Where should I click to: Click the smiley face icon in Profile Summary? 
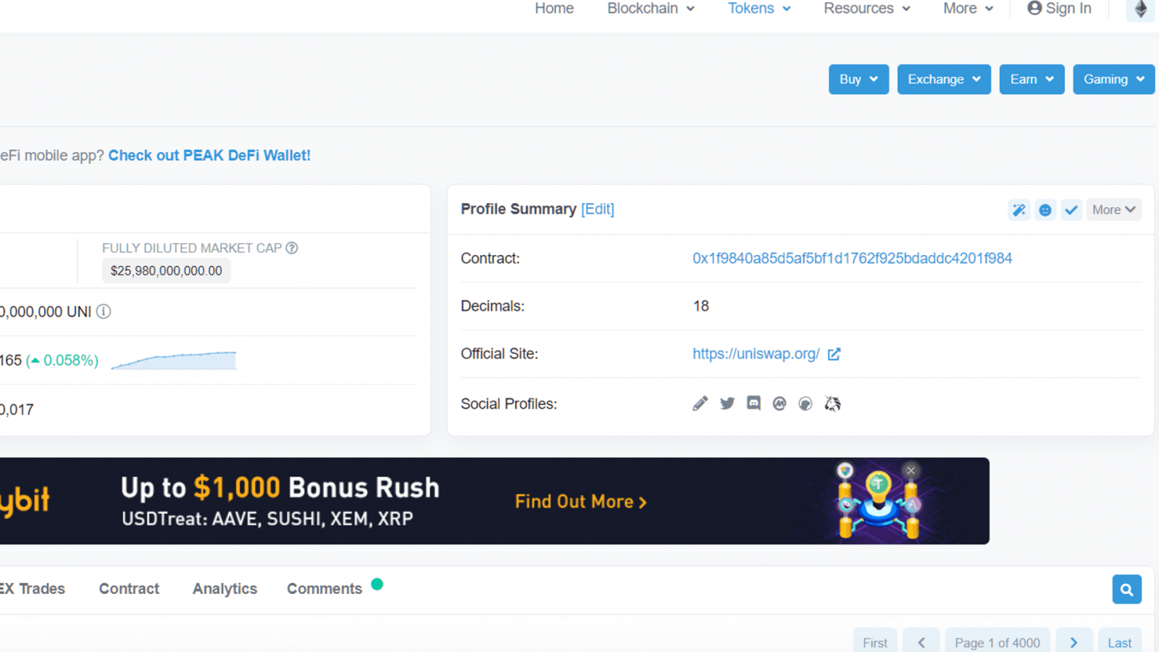pos(1045,210)
